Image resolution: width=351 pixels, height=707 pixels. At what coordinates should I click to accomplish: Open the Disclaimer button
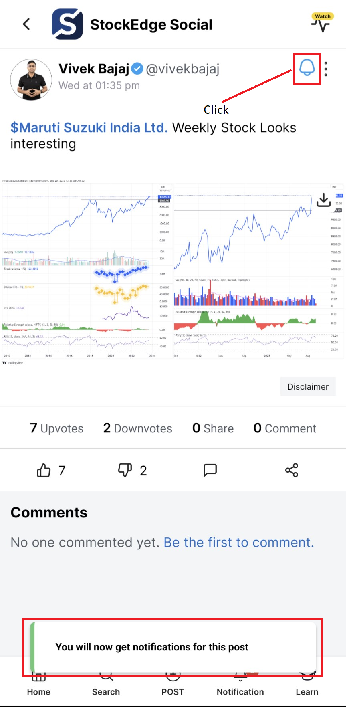pyautogui.click(x=308, y=387)
